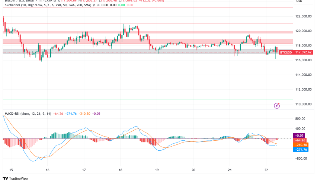Image resolution: width=317 pixels, height=180 pixels.
Task: Click the BTCUSD symbol tag on price axis
Action: pos(286,52)
